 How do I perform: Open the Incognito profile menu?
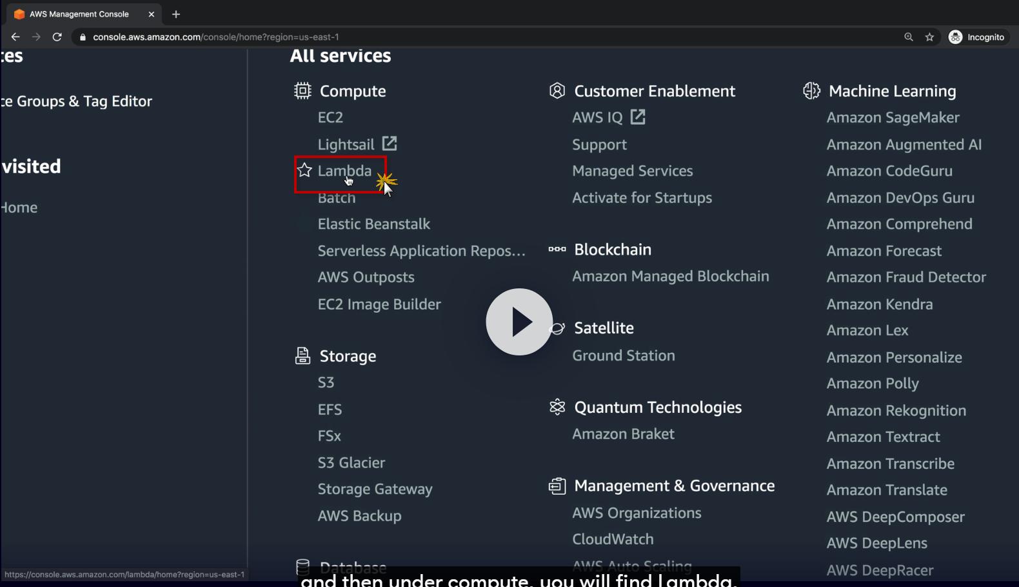[976, 37]
